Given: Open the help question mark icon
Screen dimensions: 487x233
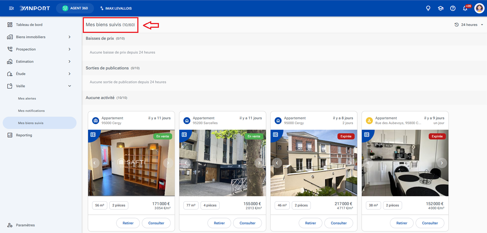Looking at the screenshot, I should point(453,8).
